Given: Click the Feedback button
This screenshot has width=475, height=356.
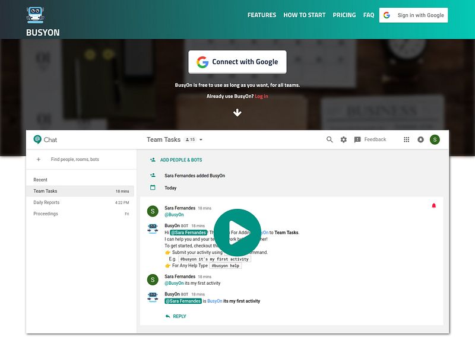Looking at the screenshot, I should (370, 139).
